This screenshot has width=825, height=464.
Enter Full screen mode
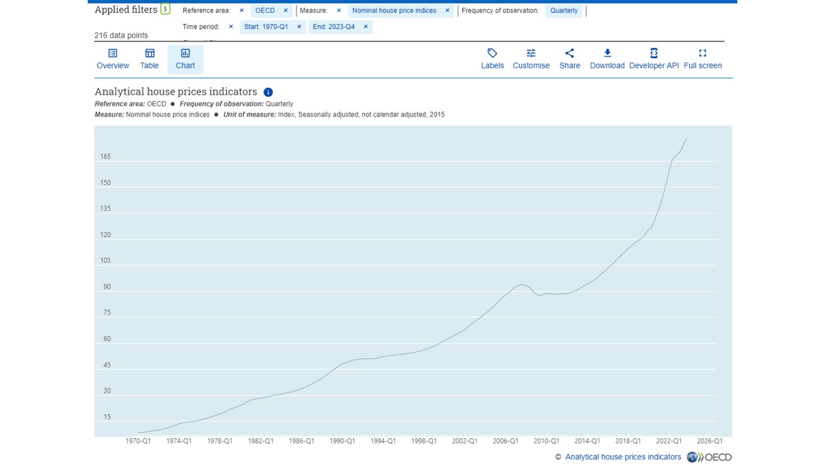(703, 59)
